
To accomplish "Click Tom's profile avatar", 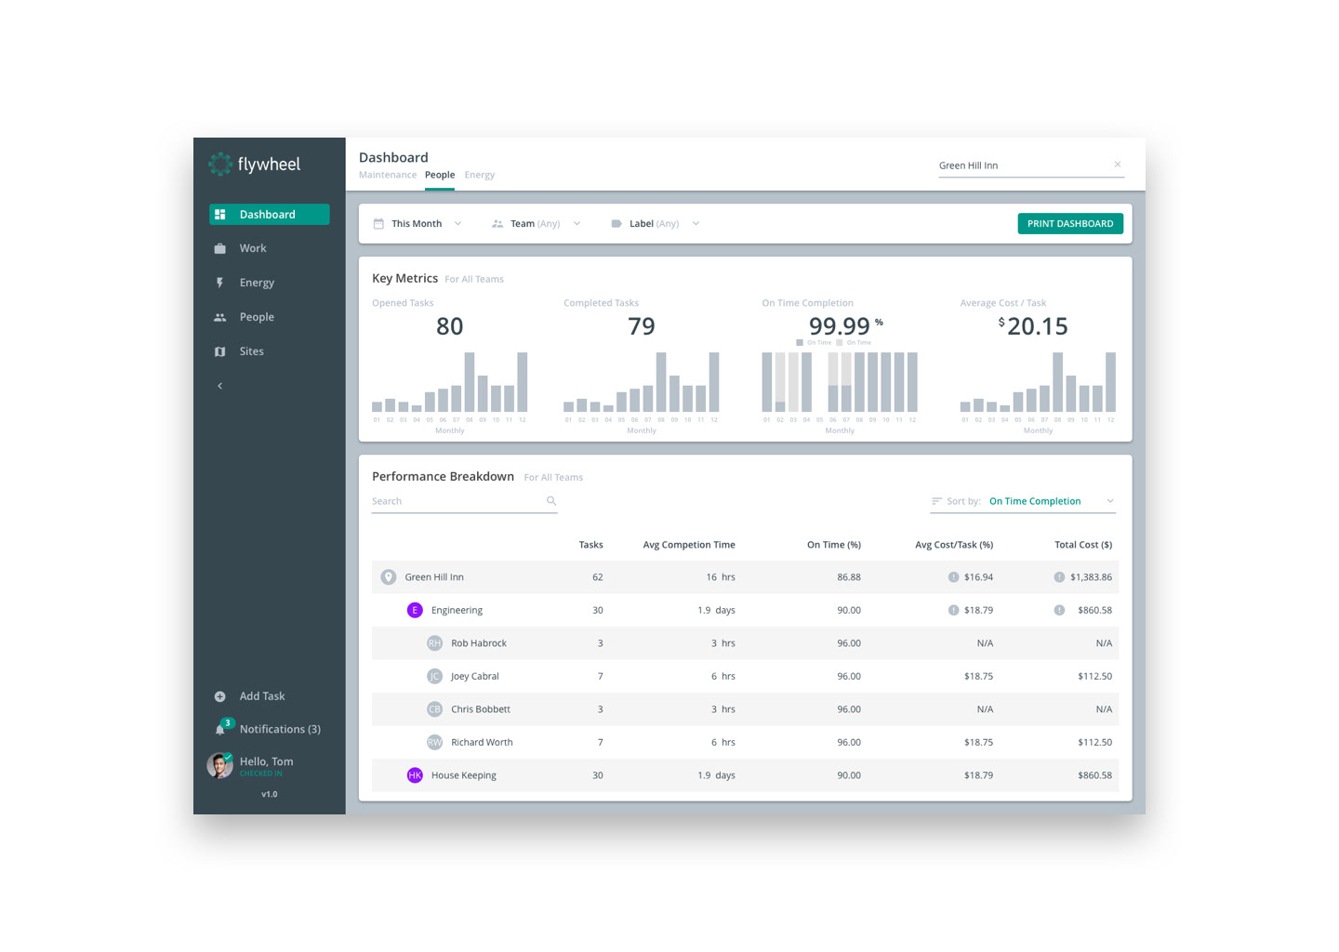I will tap(219, 765).
